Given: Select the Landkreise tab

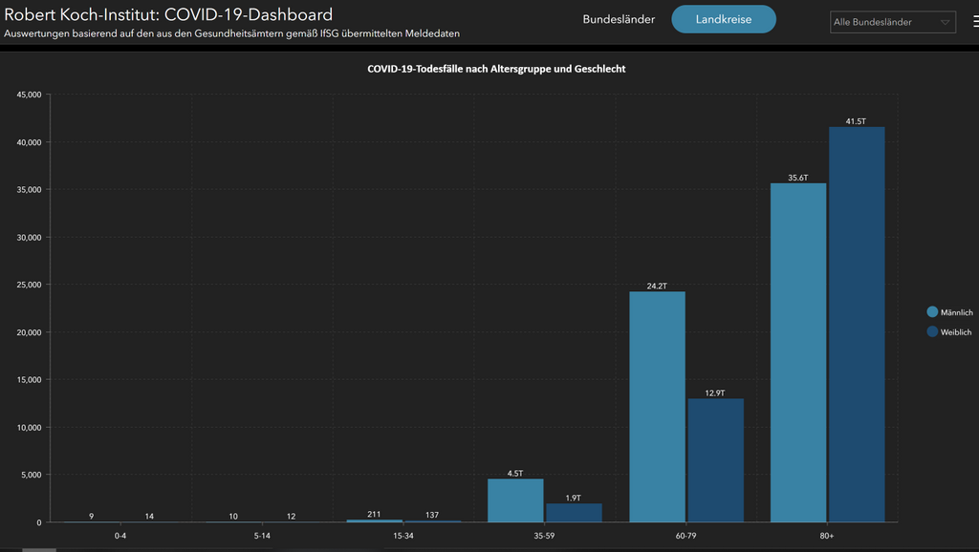Looking at the screenshot, I should [724, 19].
